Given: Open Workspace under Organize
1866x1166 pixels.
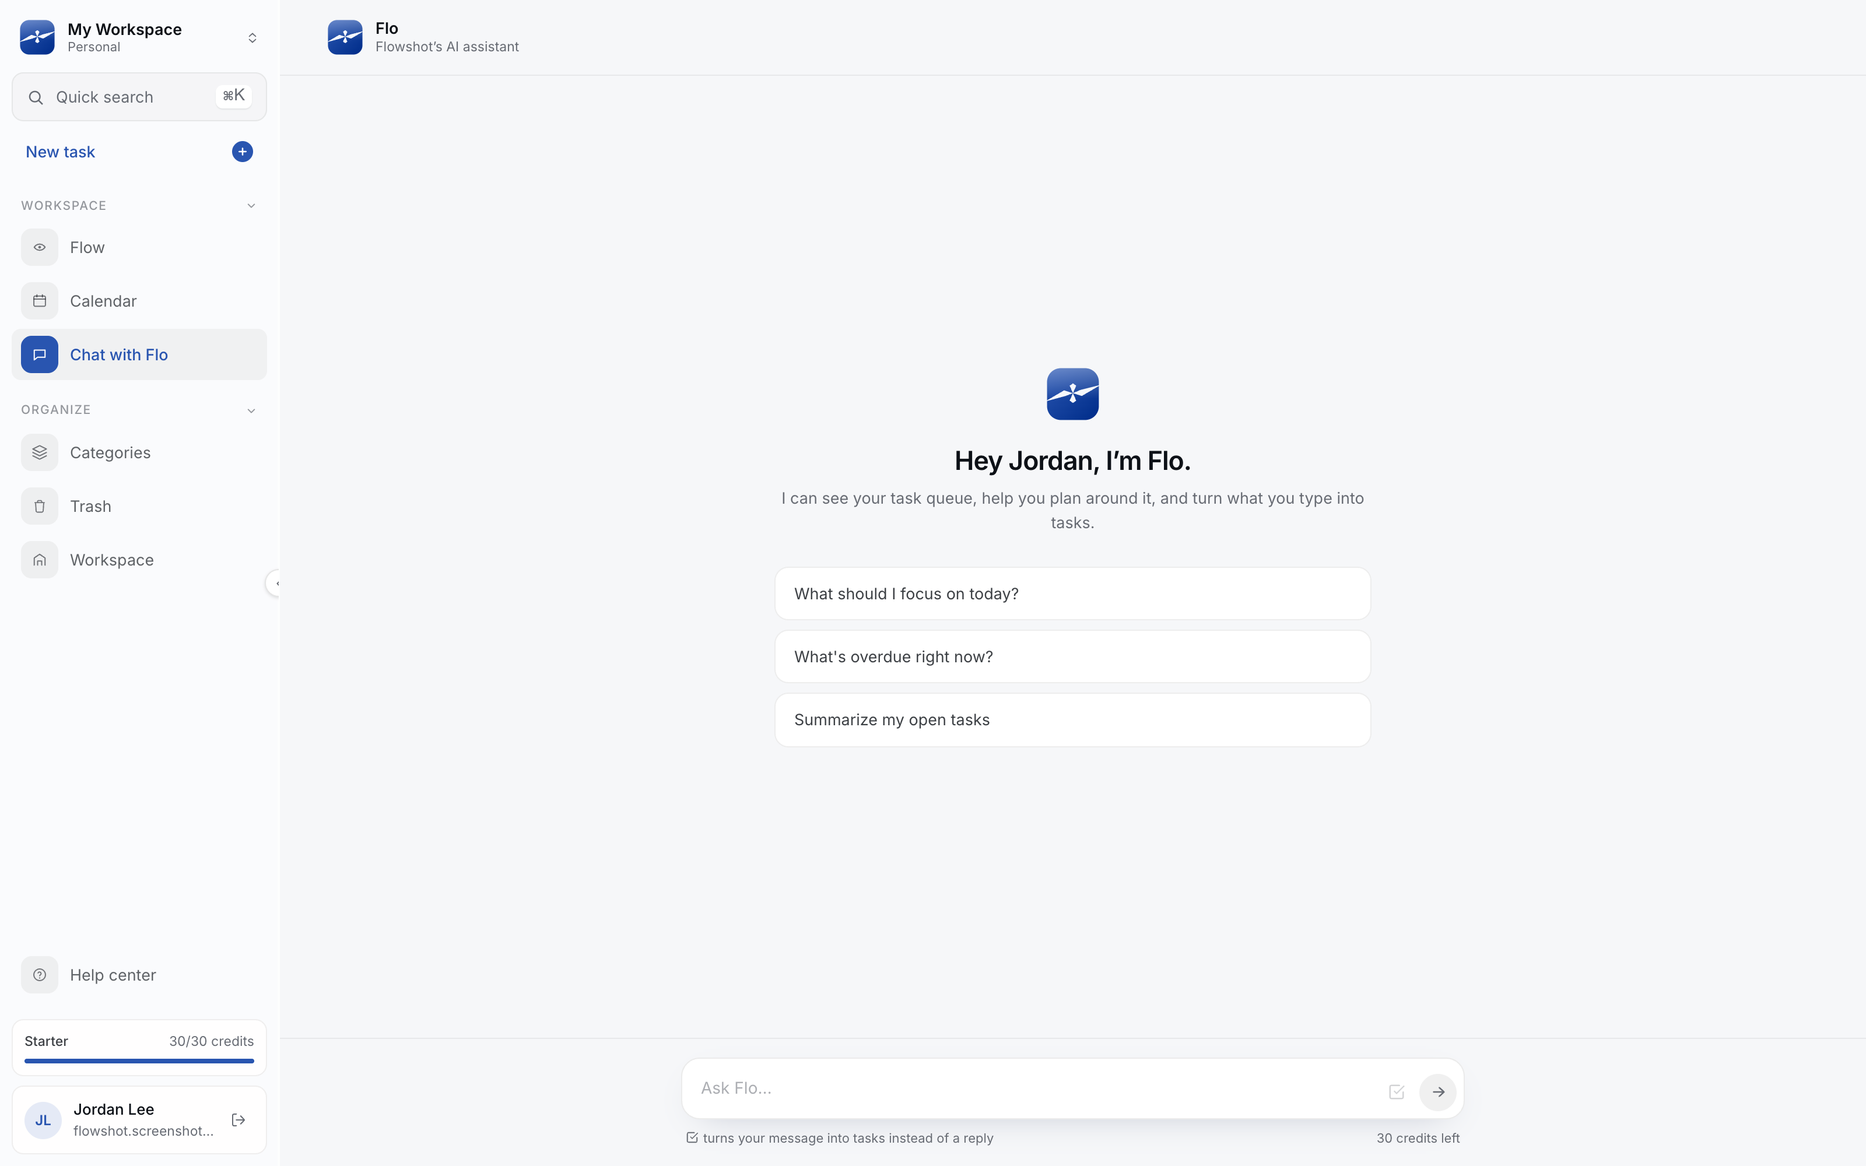Looking at the screenshot, I should coord(139,560).
